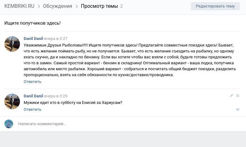The image size is (246, 147).
Task: Click the avatar beside the Енисей comment
Action: pyautogui.click(x=12, y=101)
